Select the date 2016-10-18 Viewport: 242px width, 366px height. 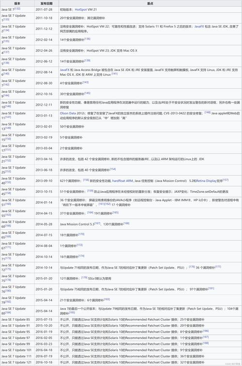(44, 363)
